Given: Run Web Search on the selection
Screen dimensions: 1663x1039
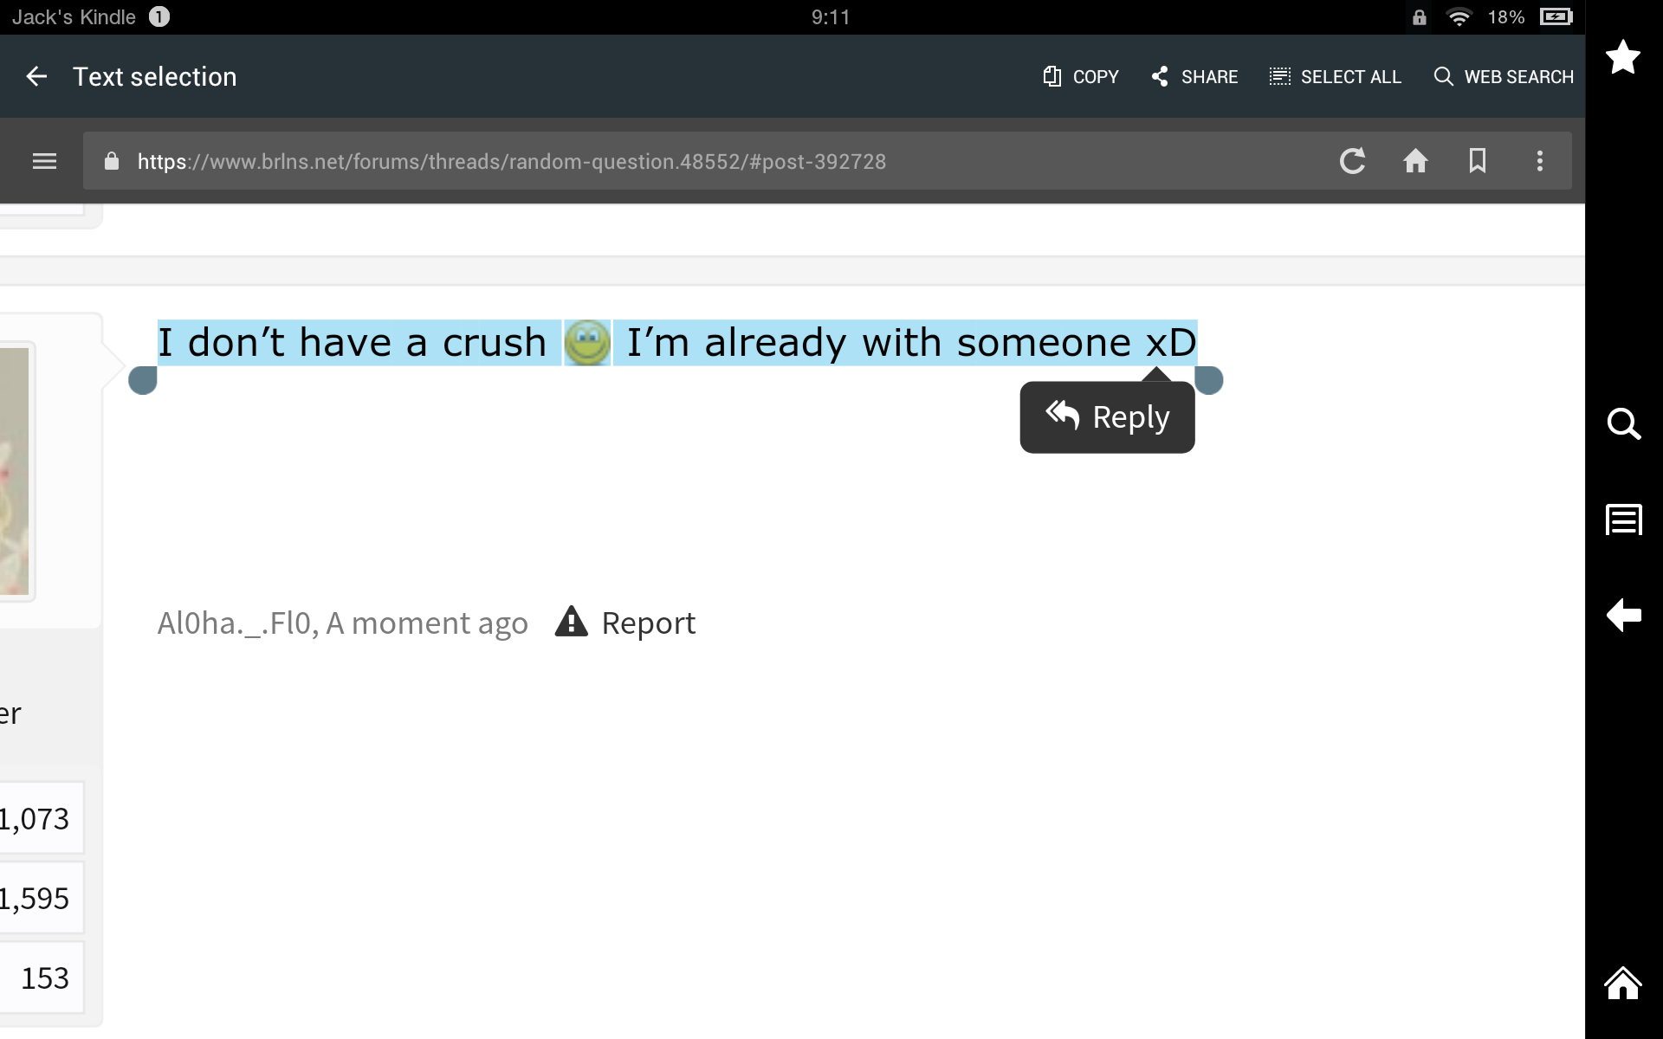Looking at the screenshot, I should coord(1504,76).
